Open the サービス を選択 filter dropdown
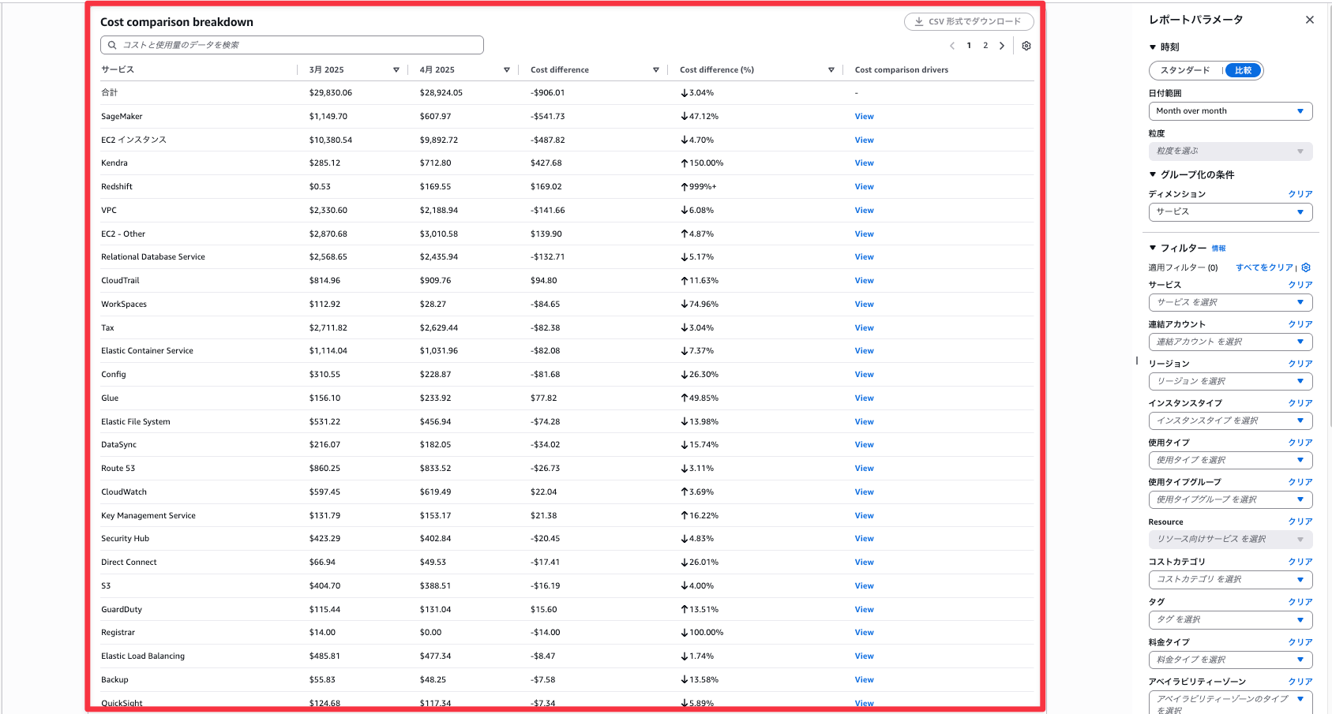The width and height of the screenshot is (1332, 714). point(1230,302)
